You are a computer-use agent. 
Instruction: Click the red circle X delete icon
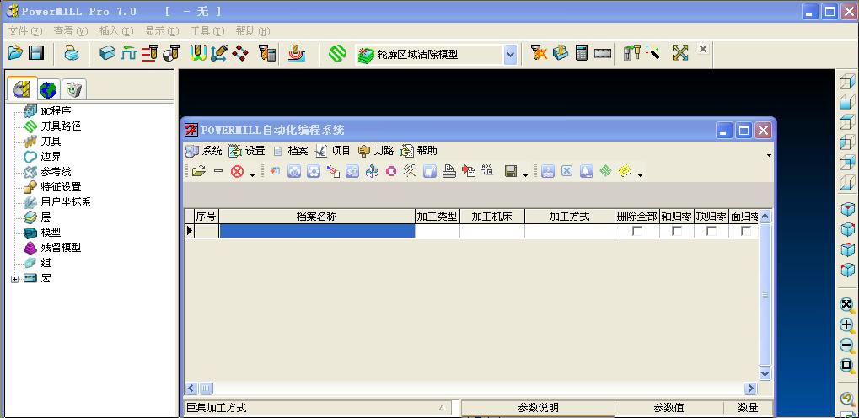(x=237, y=171)
